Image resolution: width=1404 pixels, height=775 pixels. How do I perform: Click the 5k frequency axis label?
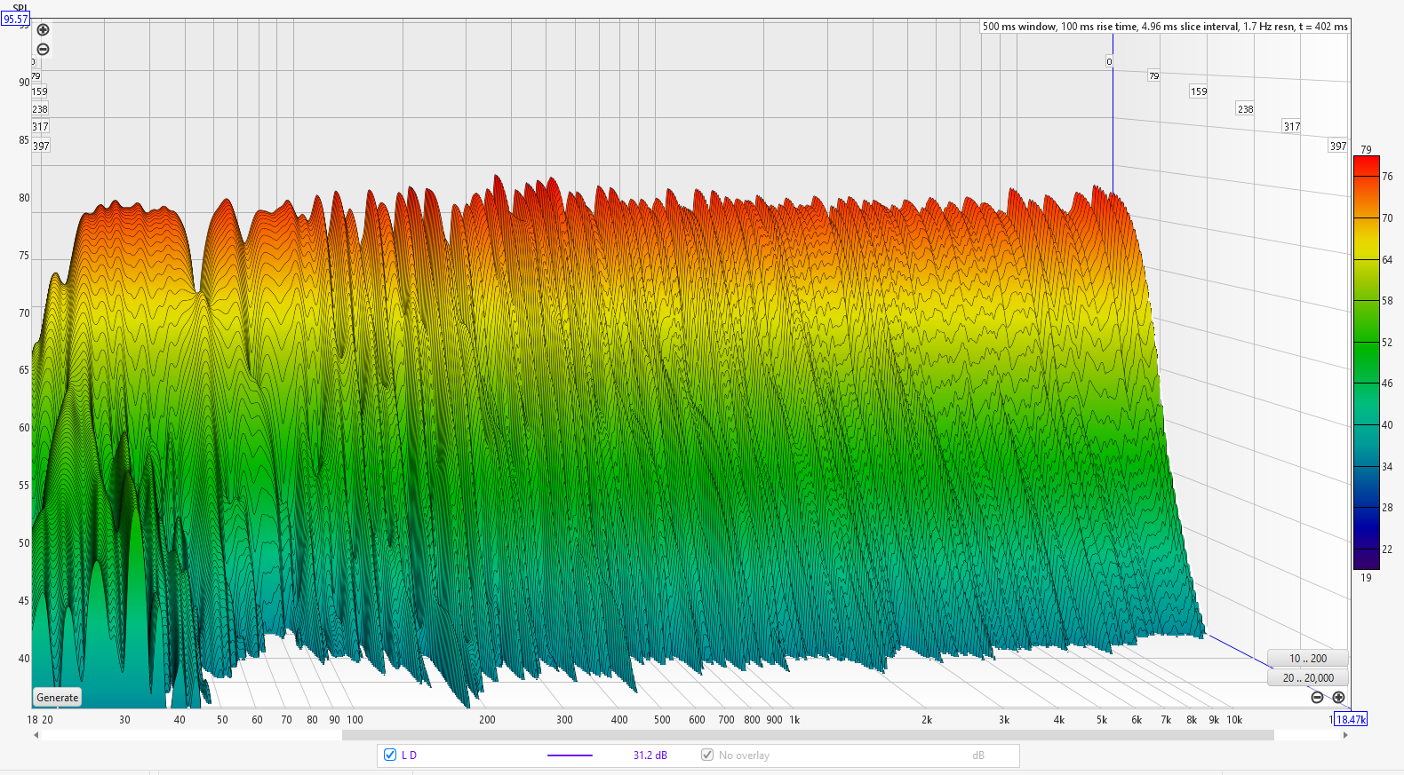click(1102, 720)
